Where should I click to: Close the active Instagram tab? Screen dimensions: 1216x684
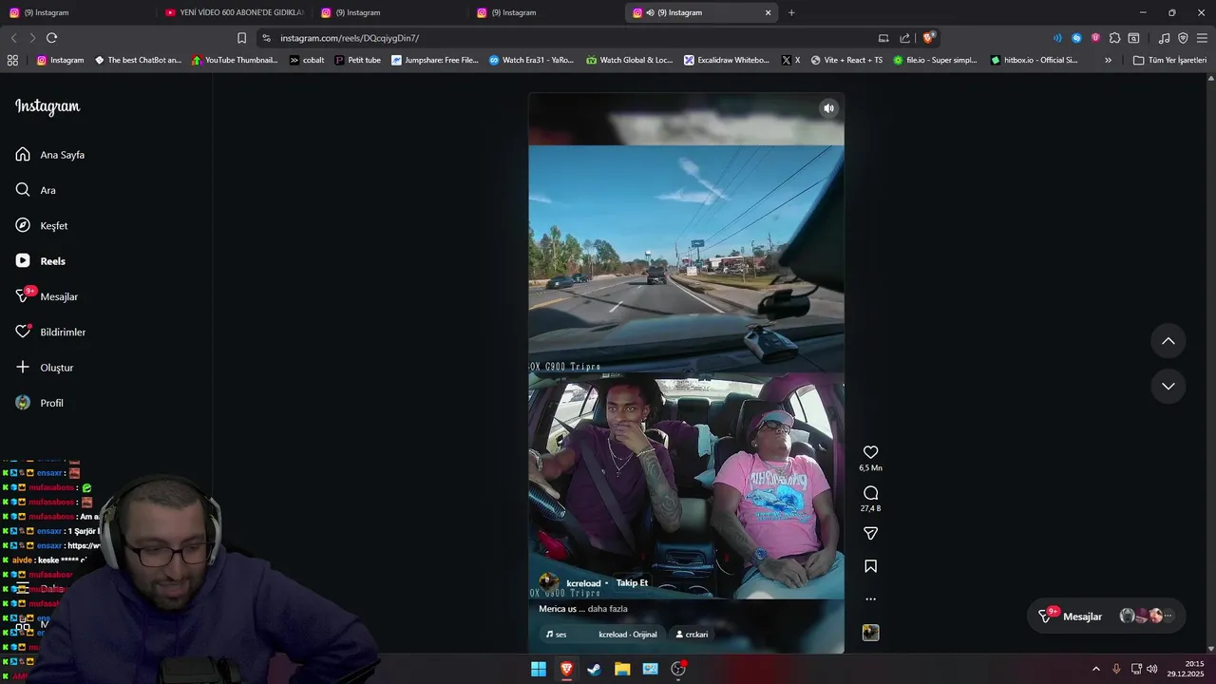[768, 12]
